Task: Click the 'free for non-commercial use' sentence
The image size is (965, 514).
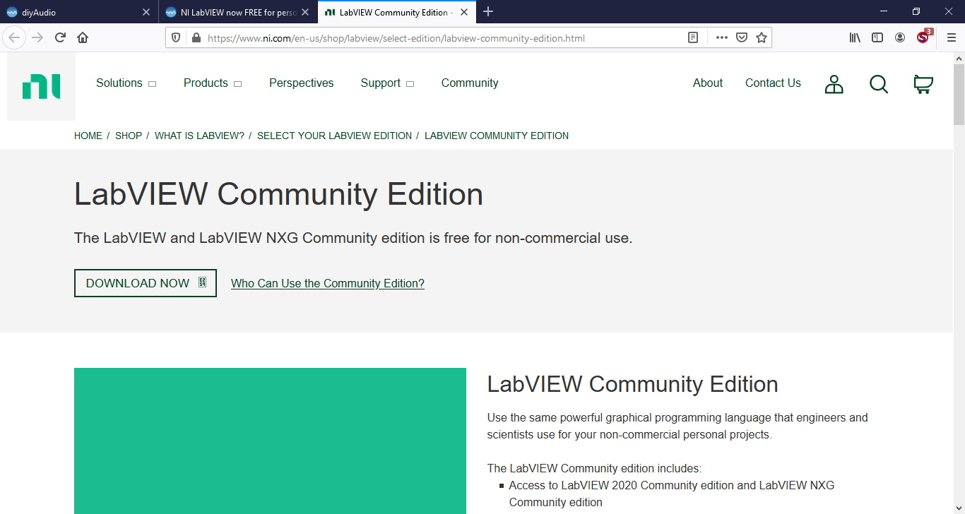Action: [353, 238]
